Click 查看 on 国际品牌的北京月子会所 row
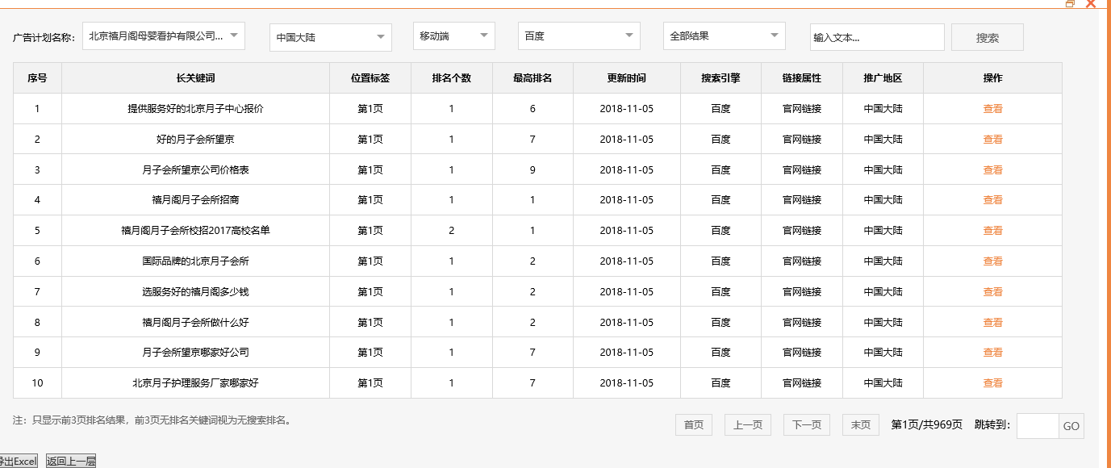This screenshot has height=468, width=1111. point(992,261)
